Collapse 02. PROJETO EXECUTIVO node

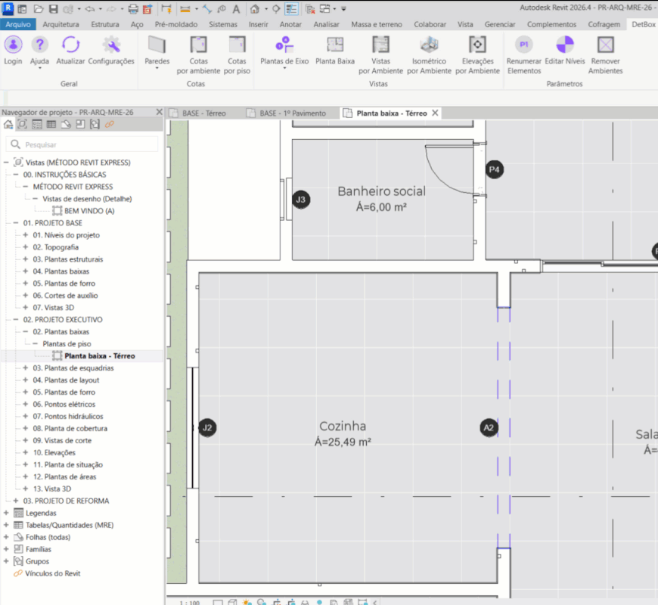point(16,319)
